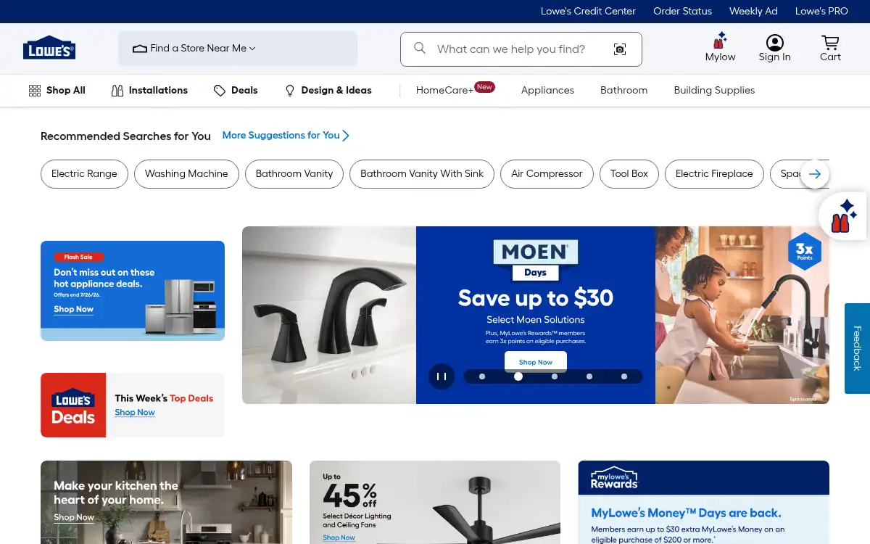870x544 pixels.
Task: Open the floating Mylow chat bubble
Action: pyautogui.click(x=842, y=215)
